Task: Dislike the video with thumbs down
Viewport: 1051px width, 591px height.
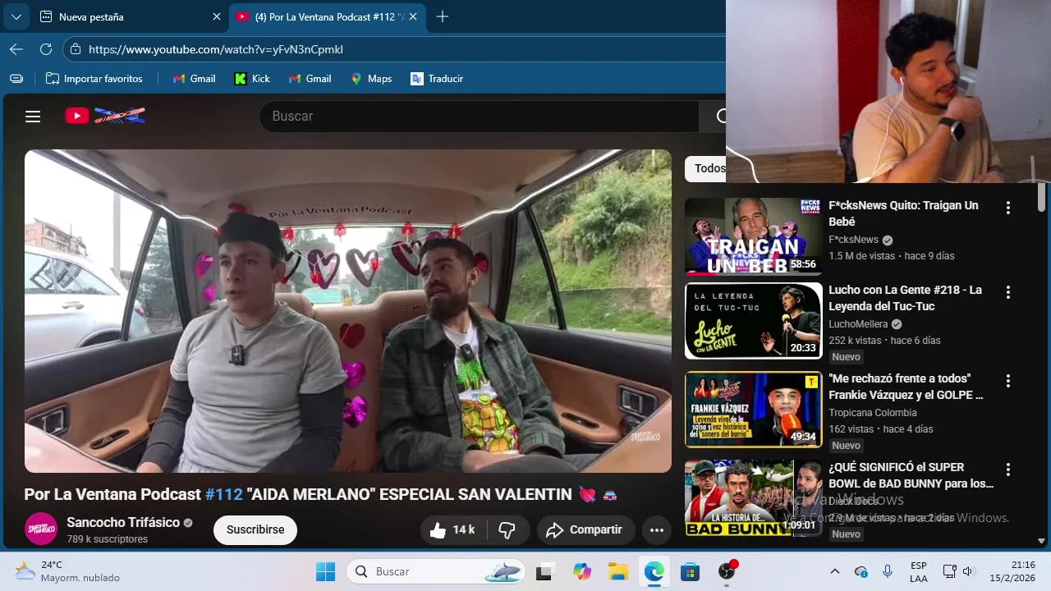Action: (x=507, y=530)
